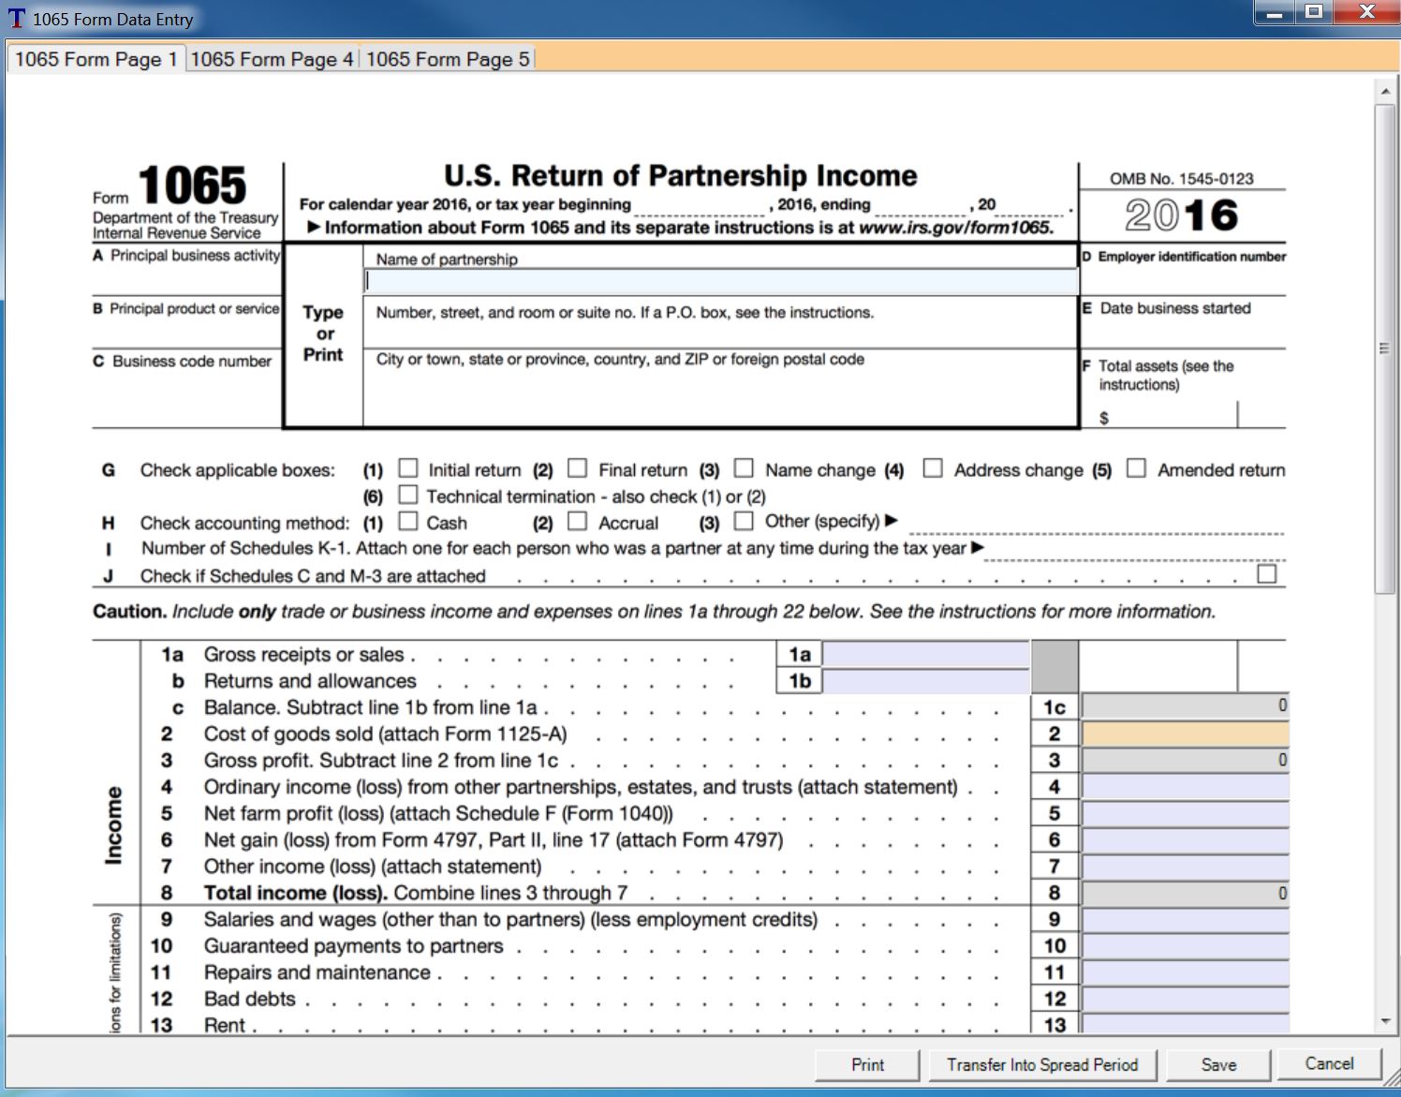Screen dimensions: 1401x1097
Task: Cancel the form data entry
Action: (1329, 1063)
